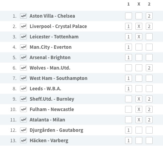Open statistics chart icon for Wolves - Man.Utd.
The image size is (163, 155).
pyautogui.click(x=23, y=68)
